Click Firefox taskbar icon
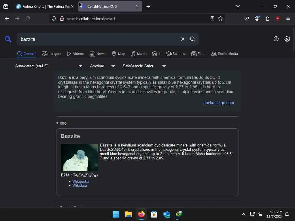 141,214
